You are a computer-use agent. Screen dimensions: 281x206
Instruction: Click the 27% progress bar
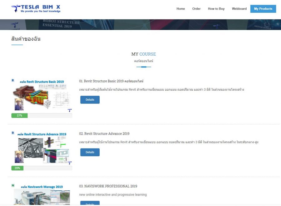pos(42,116)
